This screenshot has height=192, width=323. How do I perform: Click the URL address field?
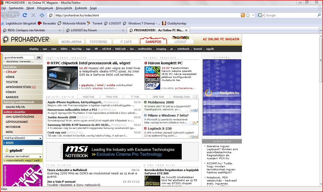point(147,15)
